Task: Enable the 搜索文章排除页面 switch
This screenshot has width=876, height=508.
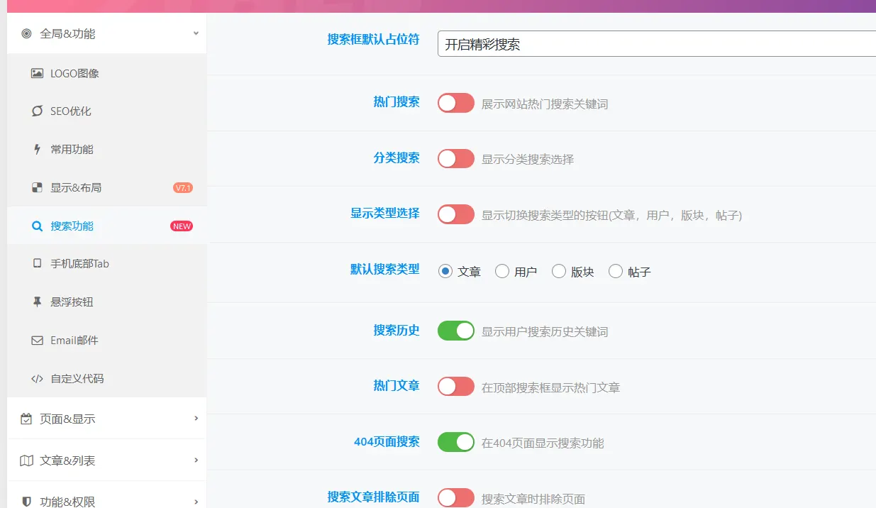Action: (455, 497)
